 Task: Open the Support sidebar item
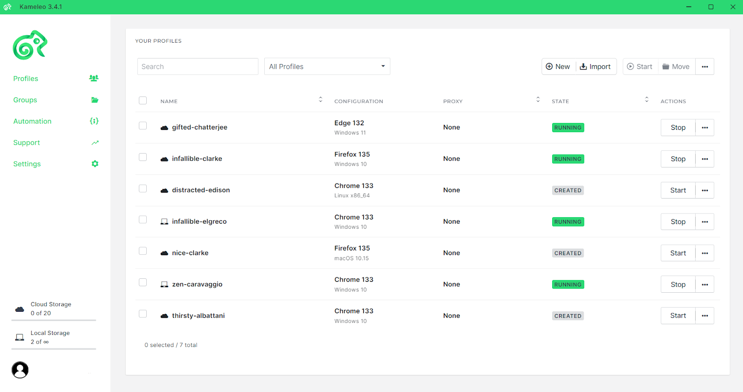point(26,143)
